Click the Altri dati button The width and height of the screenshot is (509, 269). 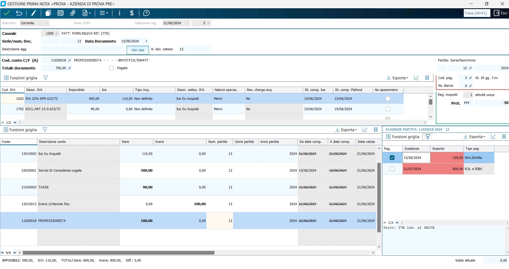tap(138, 50)
